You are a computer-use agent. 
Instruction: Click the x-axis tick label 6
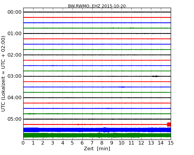click(x=82, y=143)
